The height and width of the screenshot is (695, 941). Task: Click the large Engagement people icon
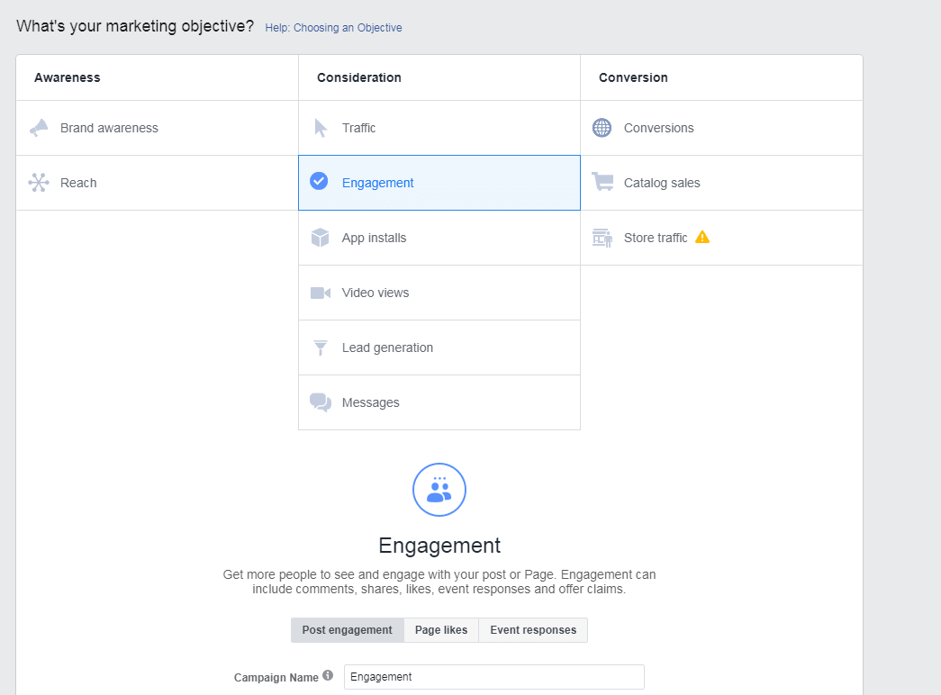pos(439,489)
